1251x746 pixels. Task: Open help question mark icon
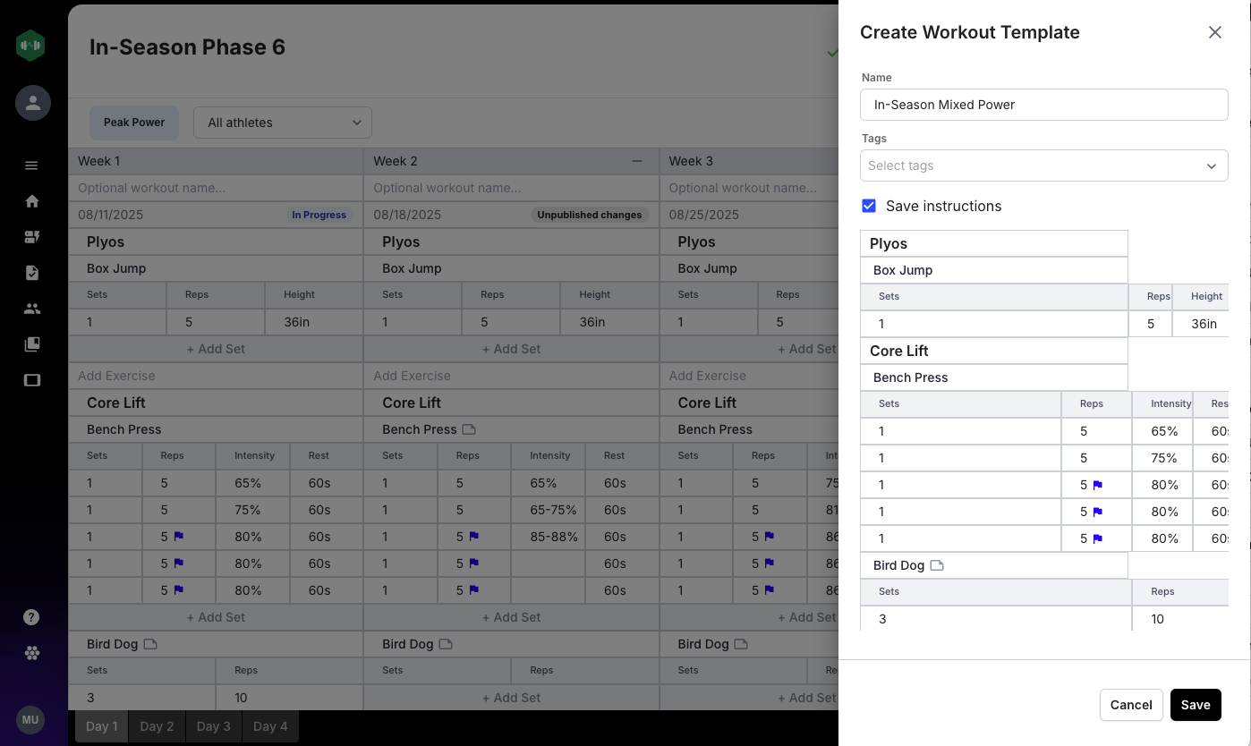coord(31,617)
